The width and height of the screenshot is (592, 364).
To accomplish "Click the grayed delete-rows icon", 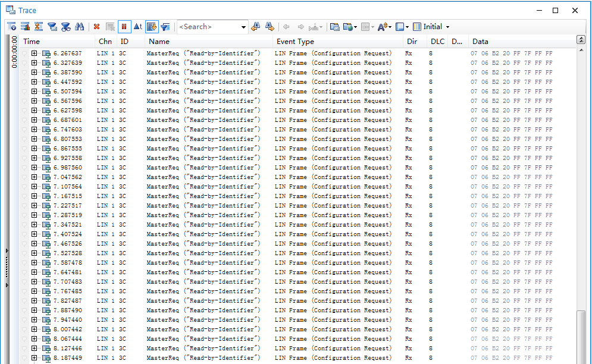I will [x=110, y=27].
